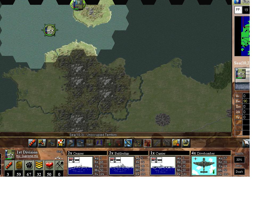Click the yellow tray exit-door toolbar icon
Viewport: 271px width, 203px height.
[186, 143]
